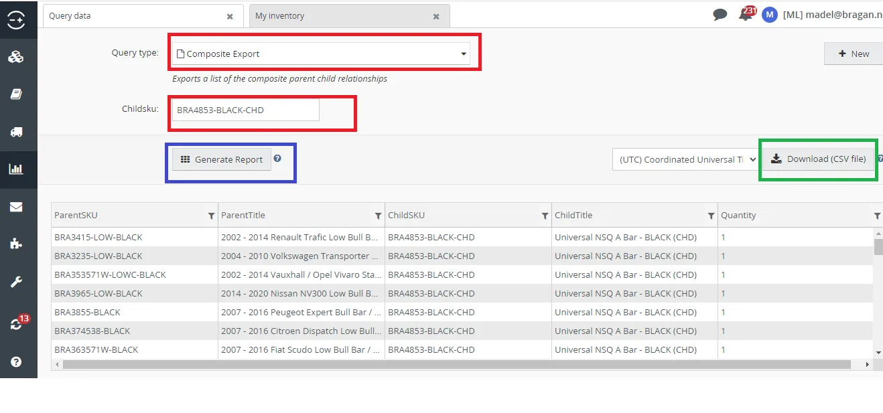Screen dimensions: 883x413
Task: Open the orders book sidebar icon
Action: [x=16, y=94]
